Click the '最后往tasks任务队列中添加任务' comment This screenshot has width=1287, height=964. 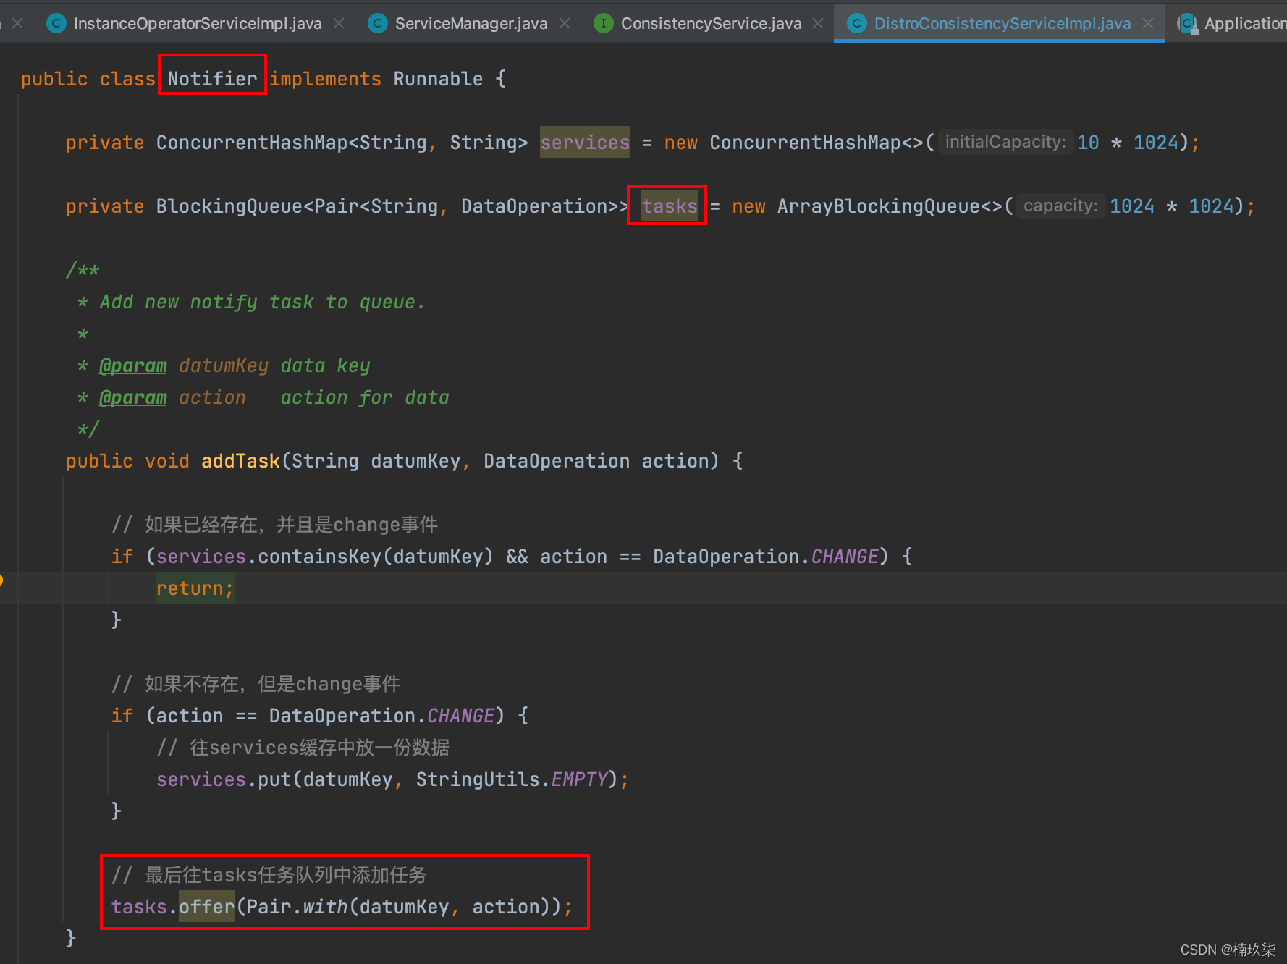269,875
